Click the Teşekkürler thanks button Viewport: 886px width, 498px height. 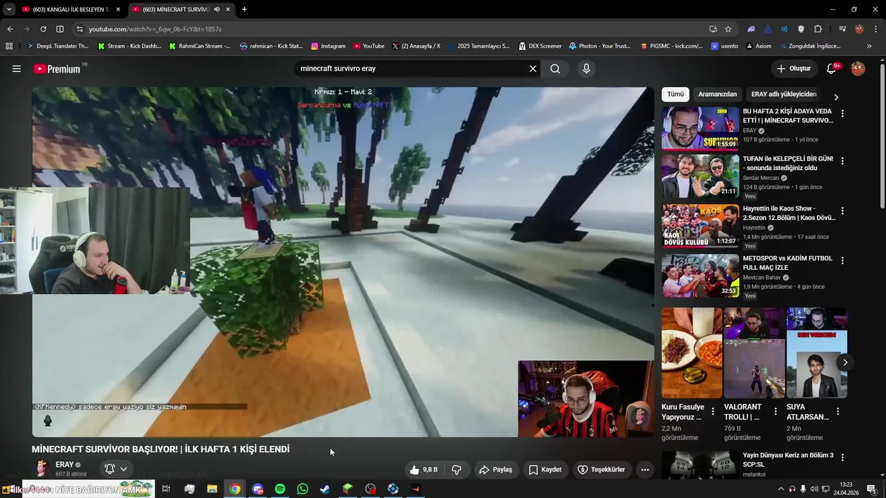point(602,470)
